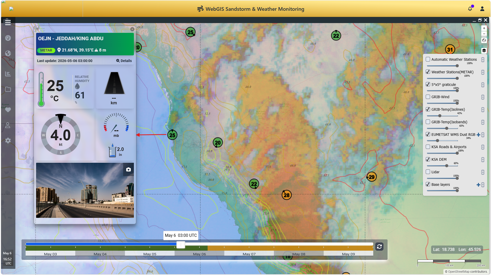Viewport: 491px width, 275px height.
Task: Open station Details link
Action: click(x=124, y=61)
